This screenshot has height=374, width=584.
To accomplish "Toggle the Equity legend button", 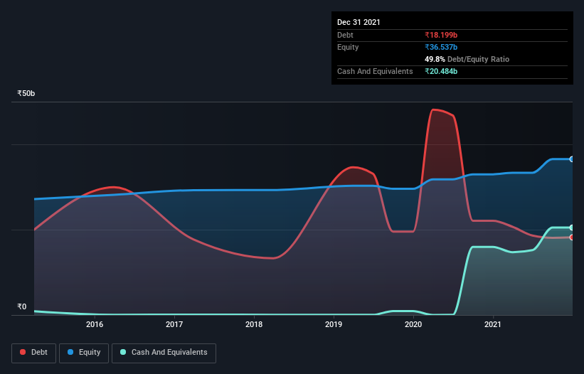I will [x=84, y=353].
